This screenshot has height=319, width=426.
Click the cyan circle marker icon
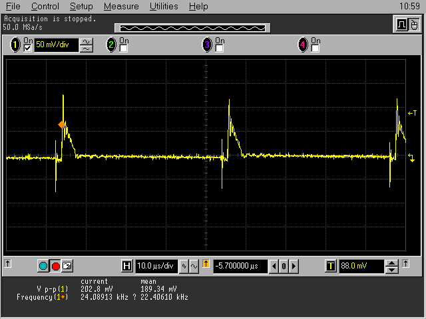(x=44, y=266)
